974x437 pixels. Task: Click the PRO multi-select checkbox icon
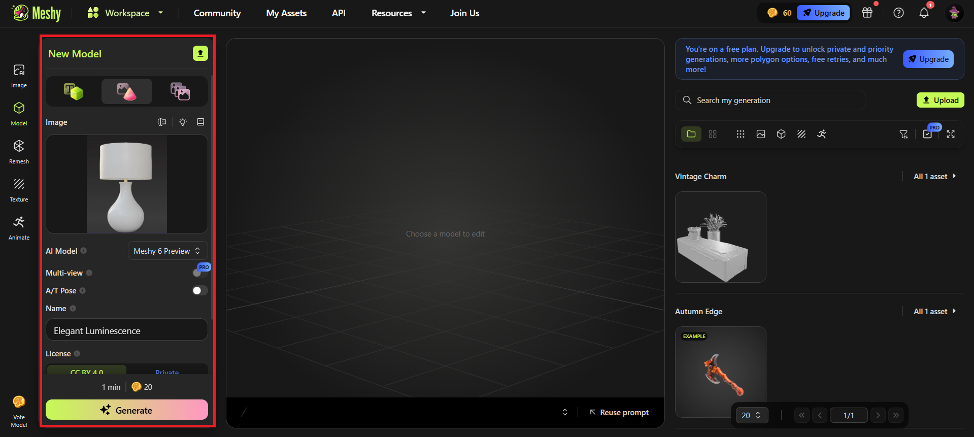pyautogui.click(x=927, y=134)
